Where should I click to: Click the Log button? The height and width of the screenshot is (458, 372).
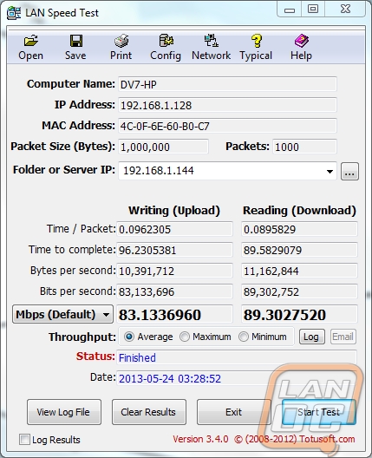coord(311,337)
